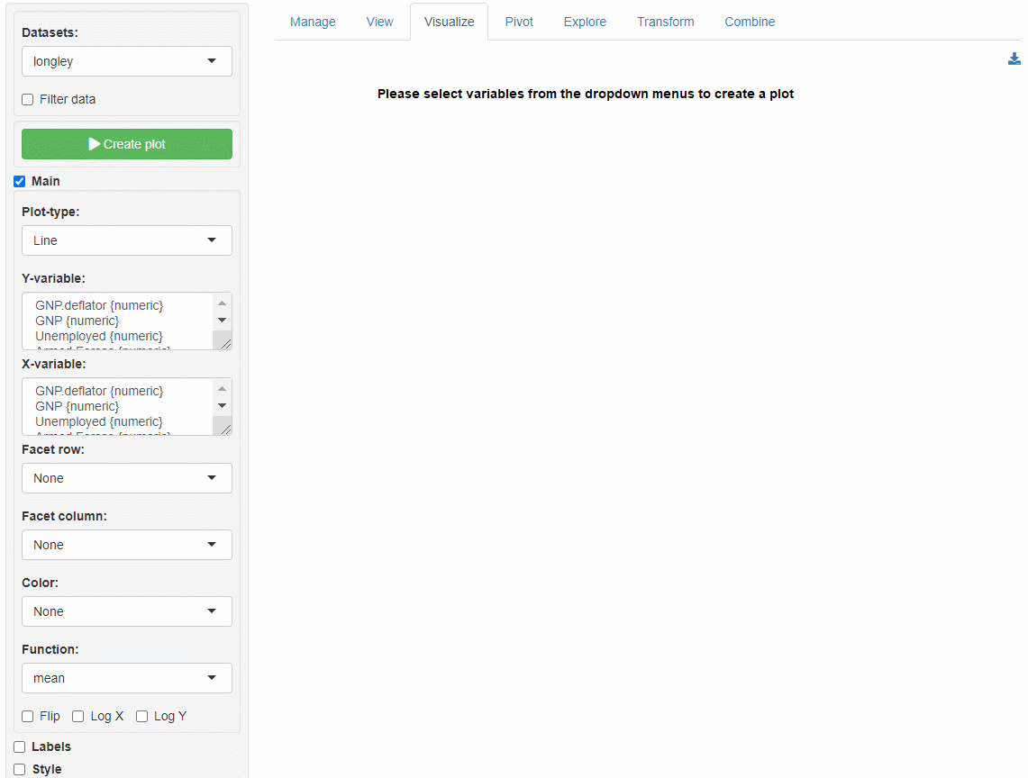Image resolution: width=1028 pixels, height=778 pixels.
Task: Click the download plot icon
Action: 1014,59
